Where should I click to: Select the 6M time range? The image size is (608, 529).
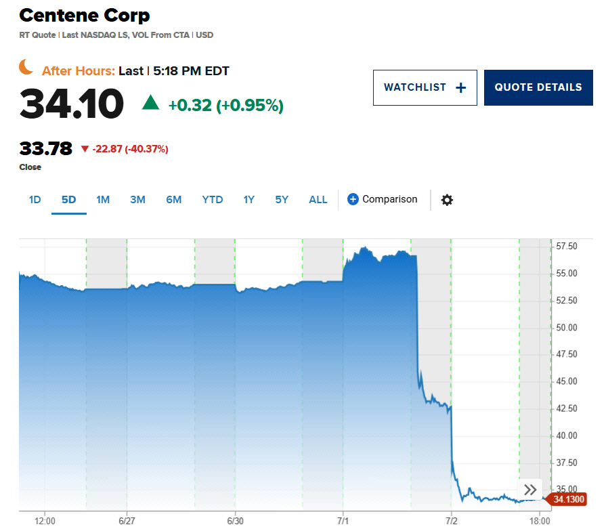point(174,200)
